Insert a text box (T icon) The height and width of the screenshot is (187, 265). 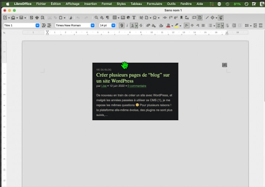[x=134, y=18]
